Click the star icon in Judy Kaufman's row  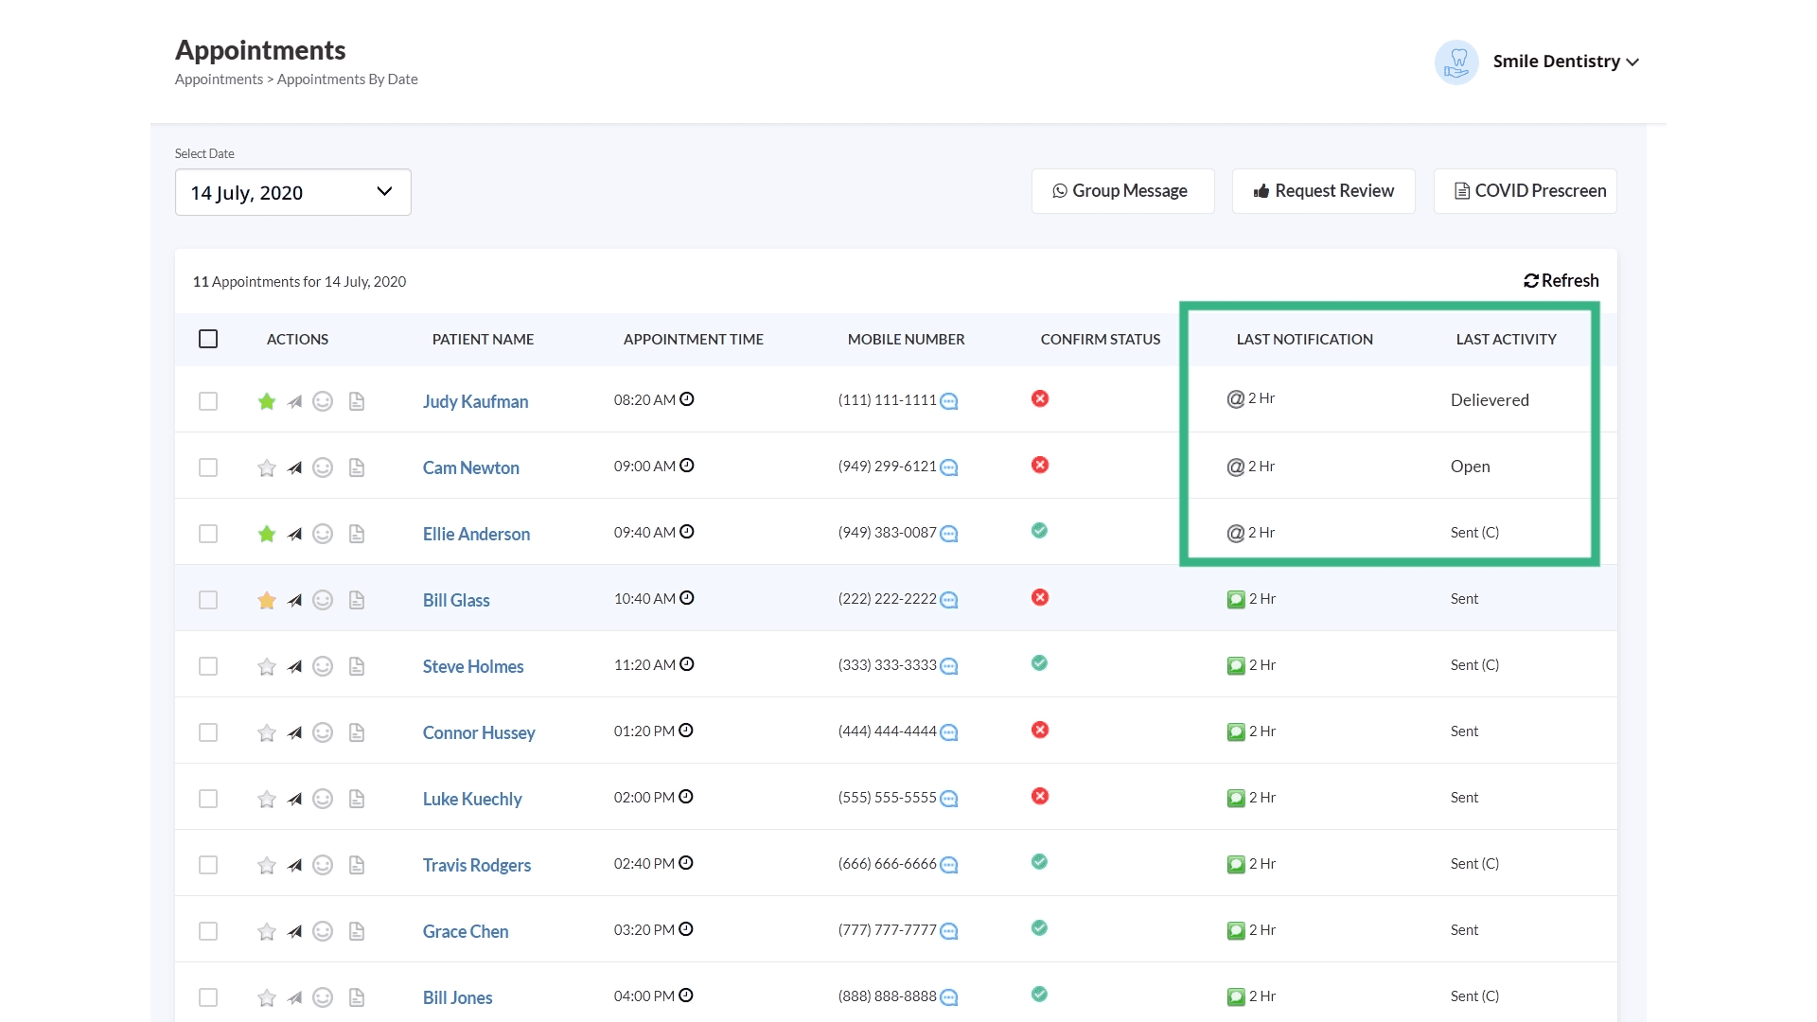[267, 401]
